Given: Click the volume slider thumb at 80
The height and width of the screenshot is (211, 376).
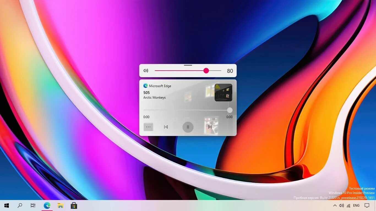Looking at the screenshot, I should (x=206, y=71).
